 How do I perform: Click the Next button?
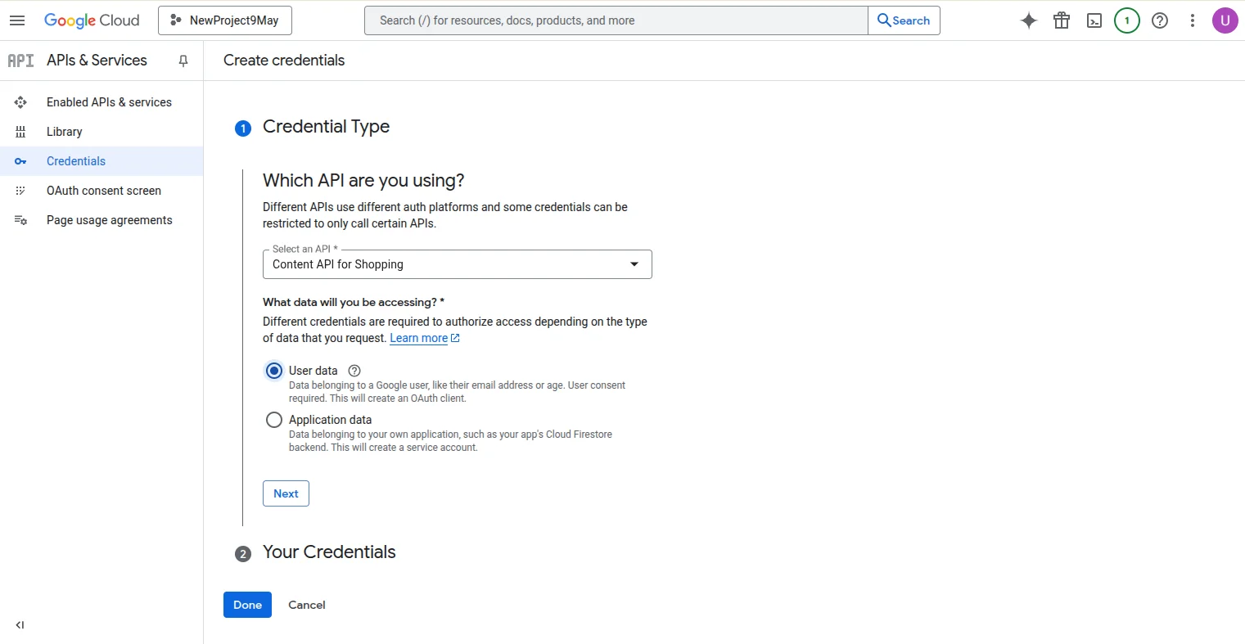(285, 493)
